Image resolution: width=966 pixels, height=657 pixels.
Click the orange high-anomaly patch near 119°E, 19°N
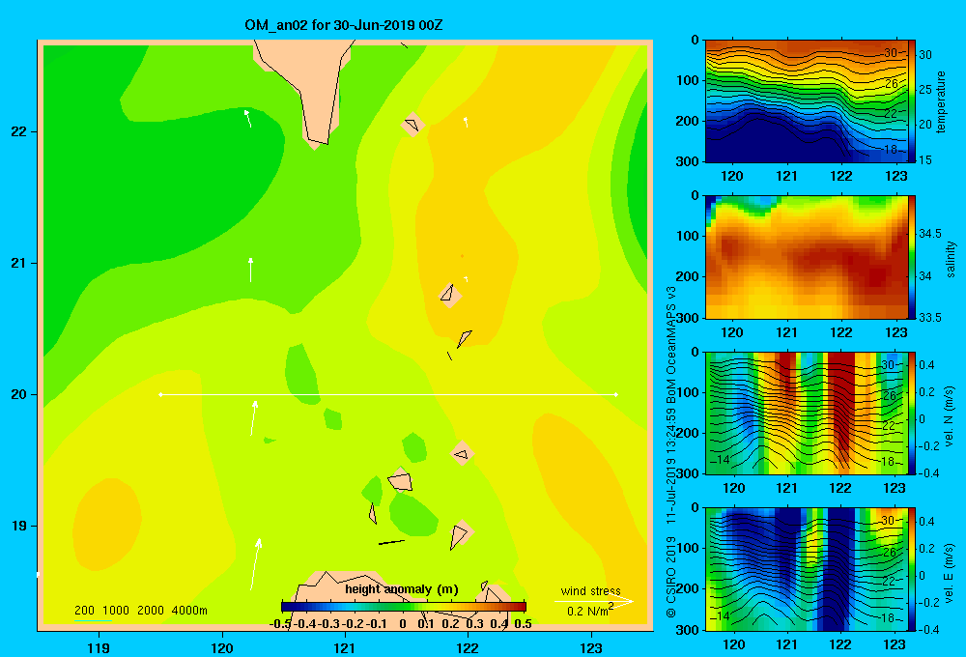(107, 525)
